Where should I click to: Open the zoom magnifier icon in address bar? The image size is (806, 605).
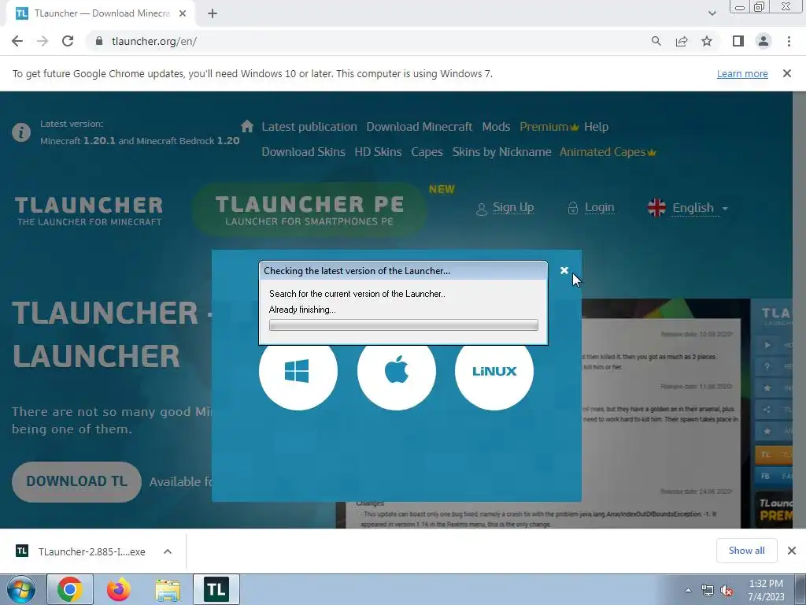pyautogui.click(x=656, y=41)
